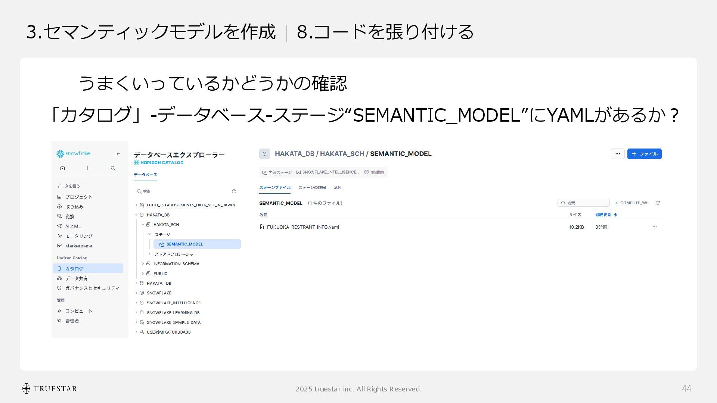Image resolution: width=717 pixels, height=403 pixels.
Task: Refresh the stage file list
Action: (x=658, y=203)
